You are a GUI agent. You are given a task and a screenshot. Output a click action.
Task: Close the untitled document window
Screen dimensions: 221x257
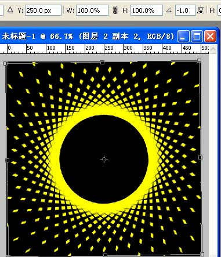coord(211,36)
